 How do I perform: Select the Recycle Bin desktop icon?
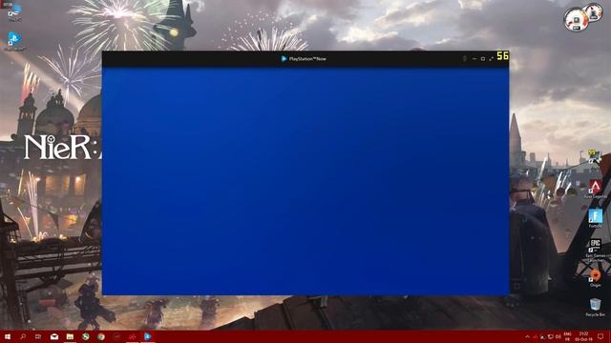click(595, 307)
